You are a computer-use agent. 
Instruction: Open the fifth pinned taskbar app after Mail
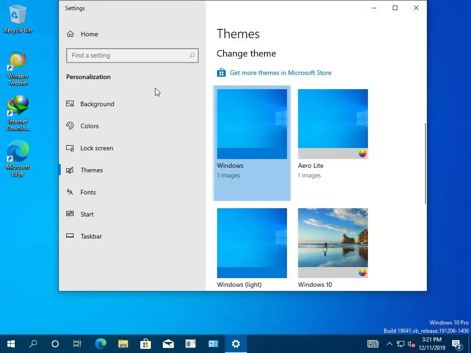click(x=190, y=344)
